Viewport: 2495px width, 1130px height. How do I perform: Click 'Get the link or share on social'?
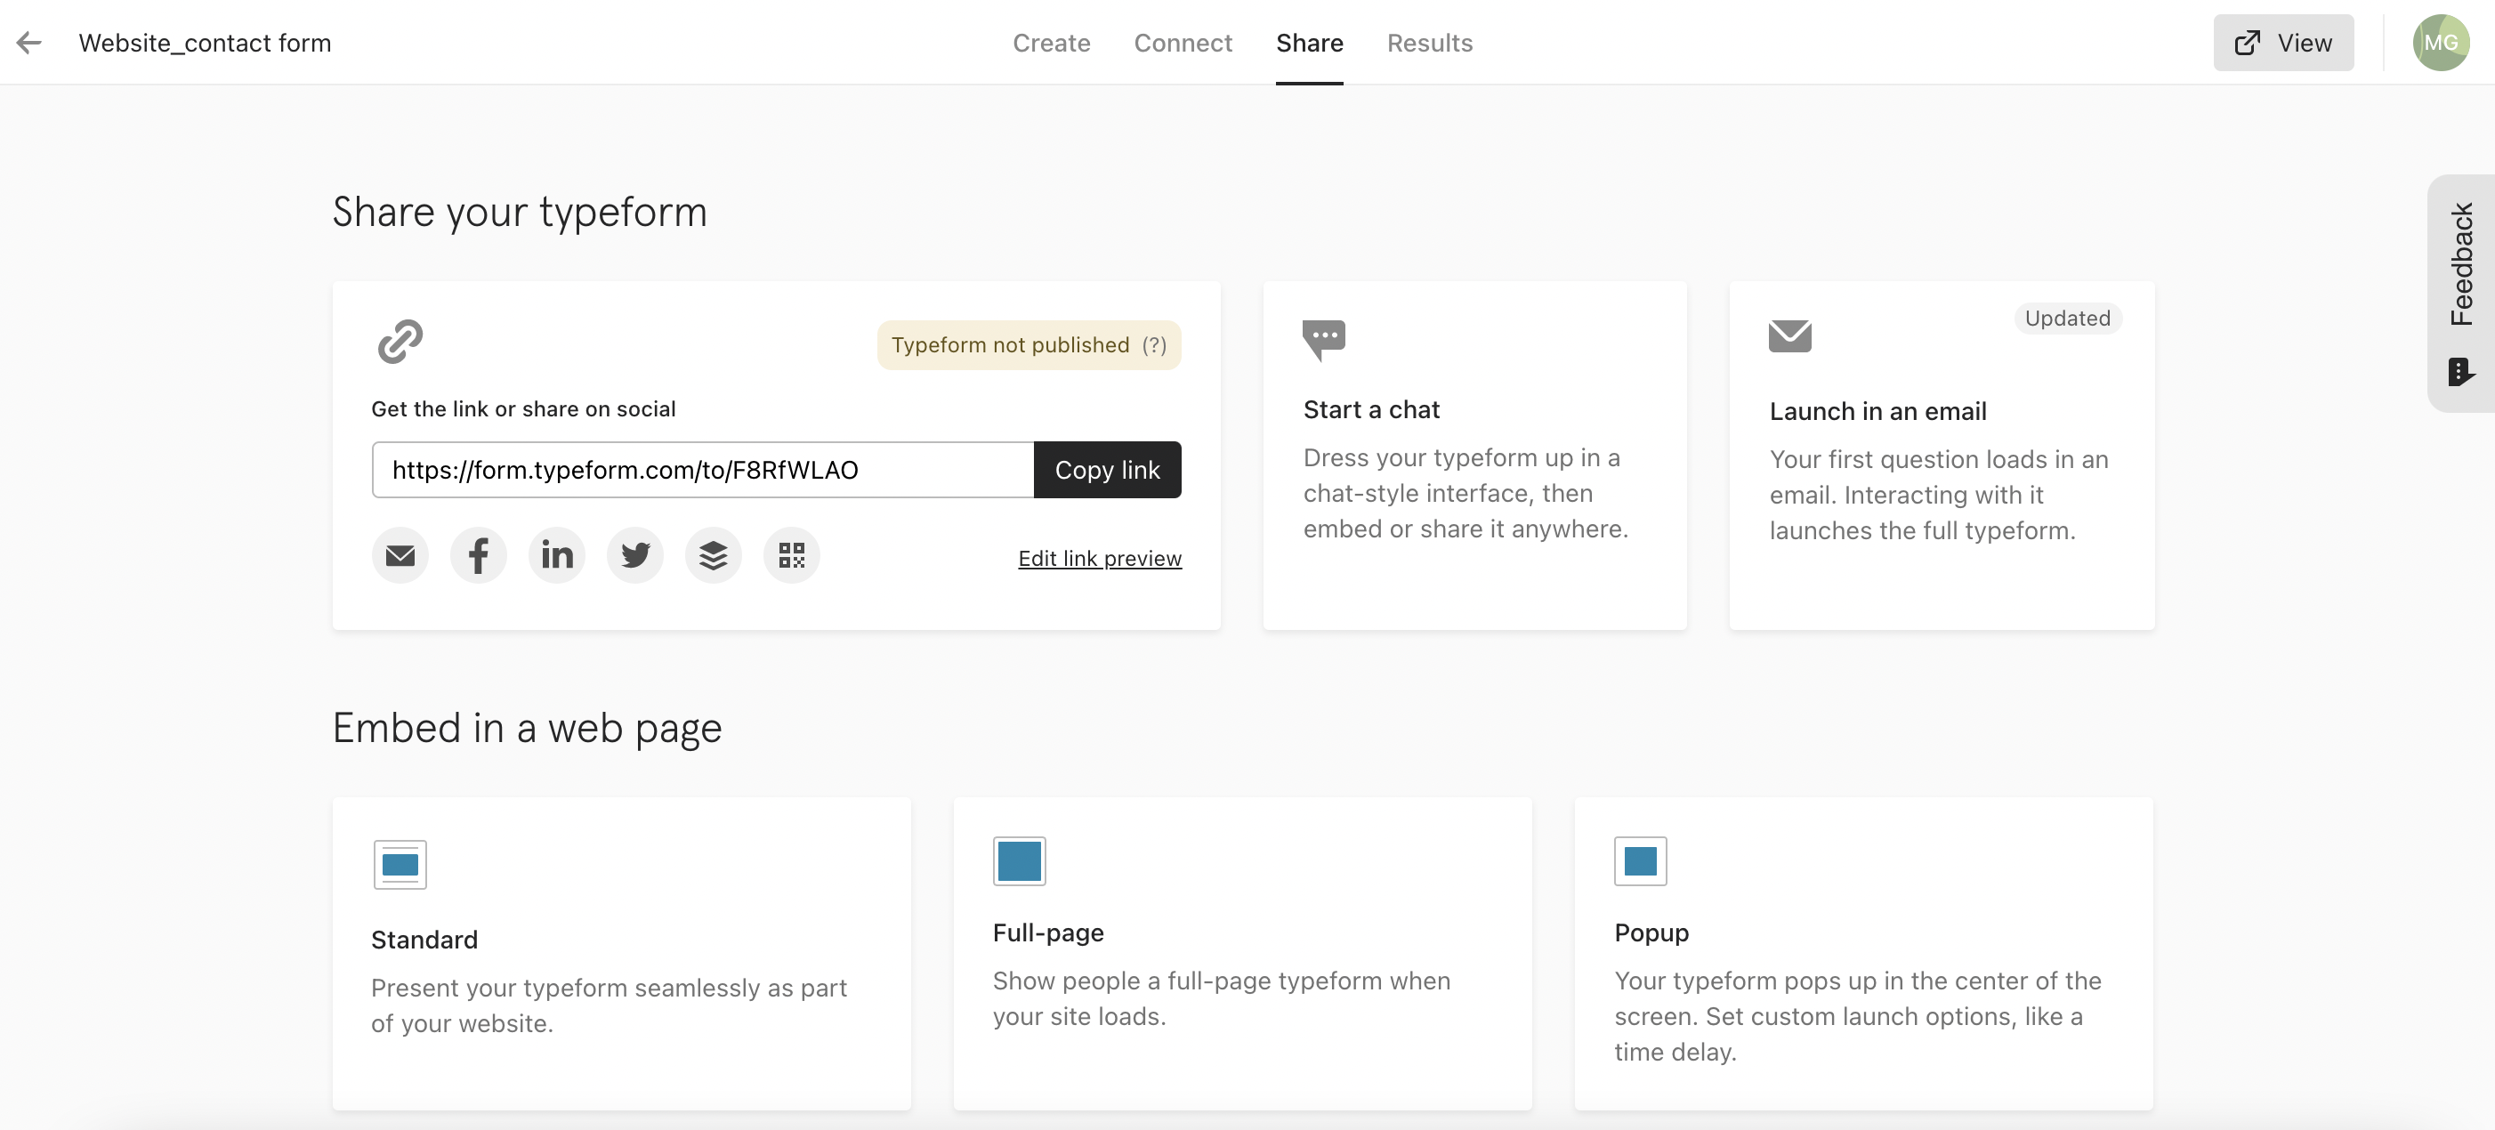click(x=523, y=408)
